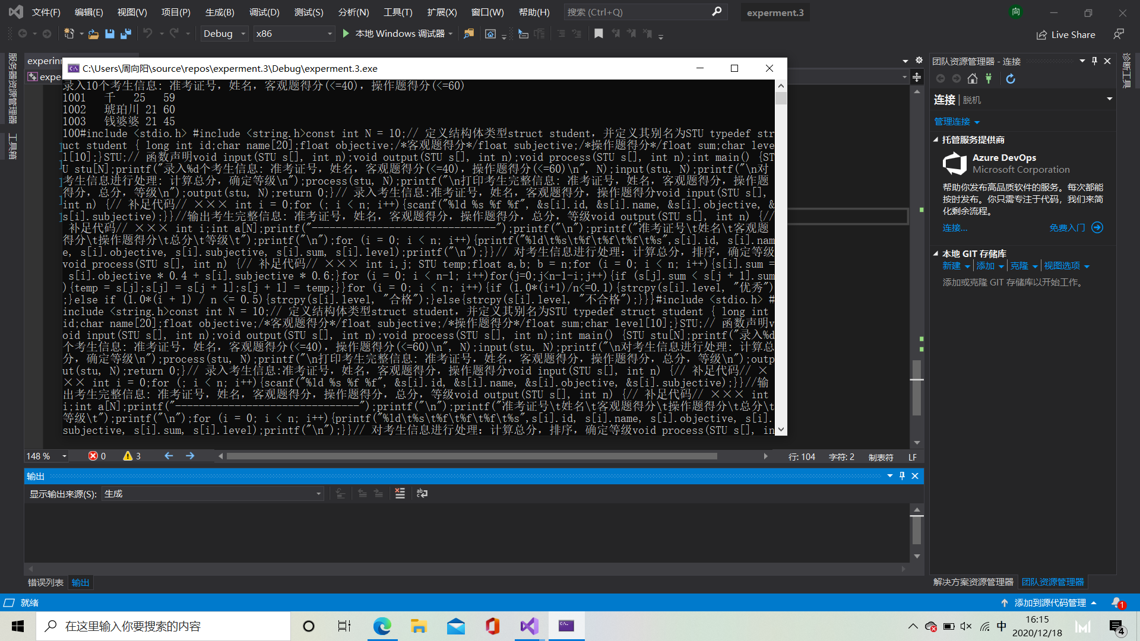Click the Team Explorer home icon
This screenshot has width=1140, height=641.
pyautogui.click(x=972, y=78)
